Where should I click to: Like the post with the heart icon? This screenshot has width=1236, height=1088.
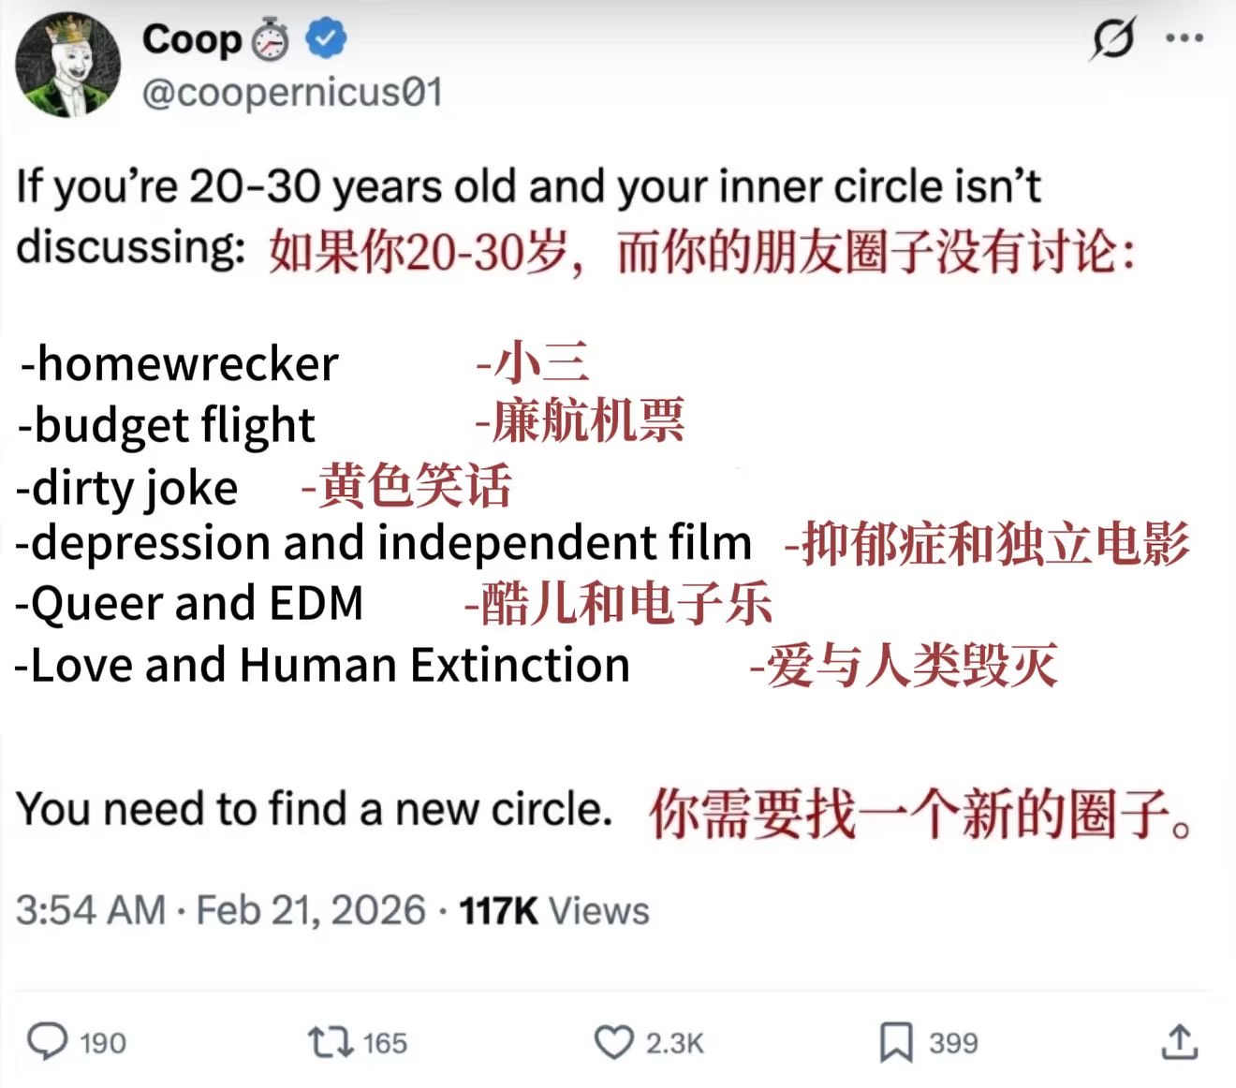click(x=614, y=1041)
